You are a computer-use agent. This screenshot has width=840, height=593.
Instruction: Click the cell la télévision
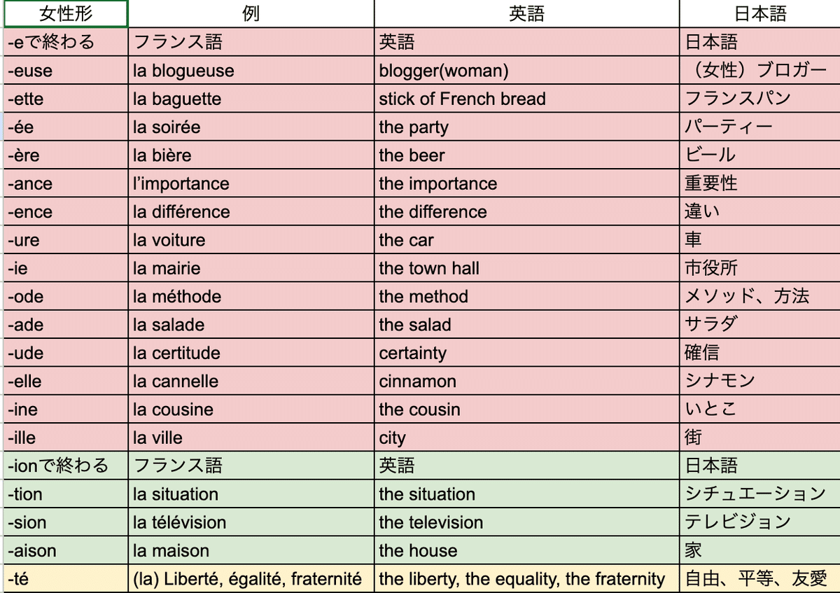[251, 522]
